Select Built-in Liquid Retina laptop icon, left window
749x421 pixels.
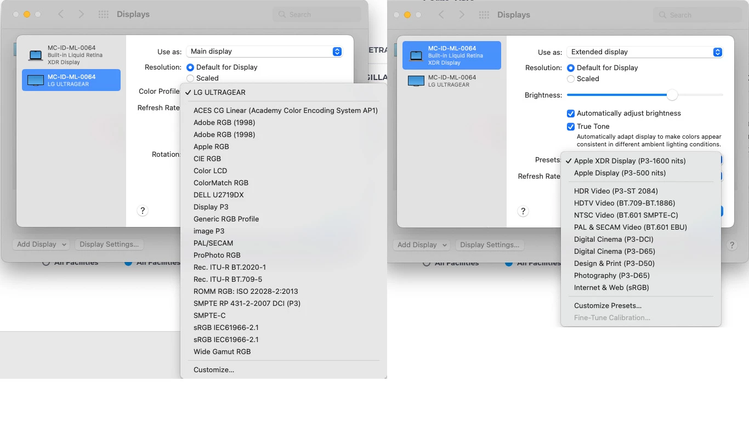coord(36,55)
